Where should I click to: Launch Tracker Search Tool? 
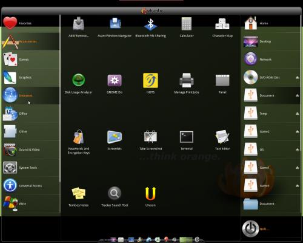[115, 197]
